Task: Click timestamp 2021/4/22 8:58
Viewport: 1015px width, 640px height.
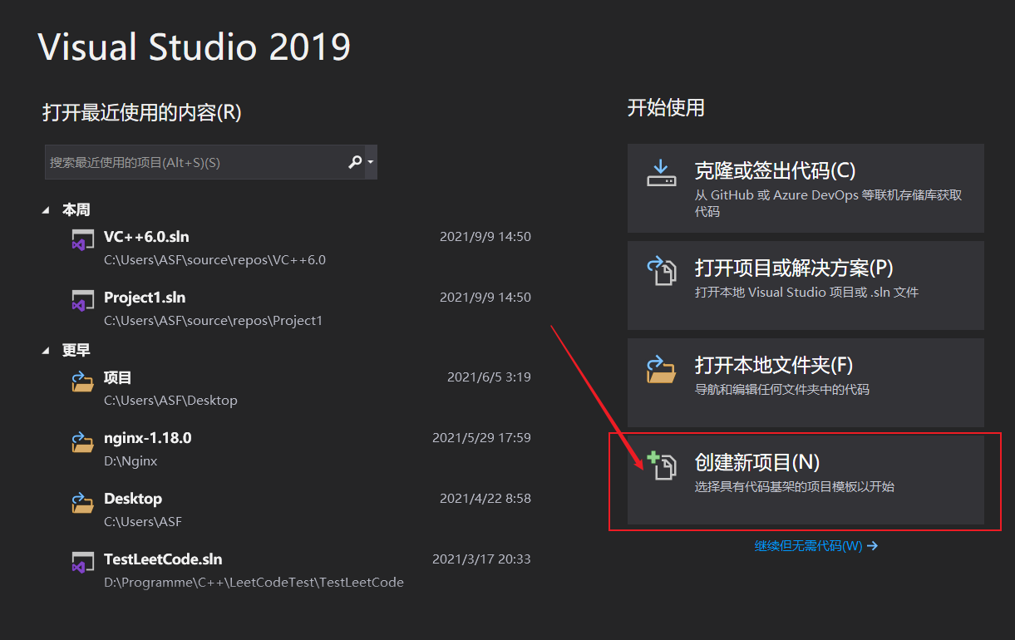Action: pyautogui.click(x=485, y=499)
